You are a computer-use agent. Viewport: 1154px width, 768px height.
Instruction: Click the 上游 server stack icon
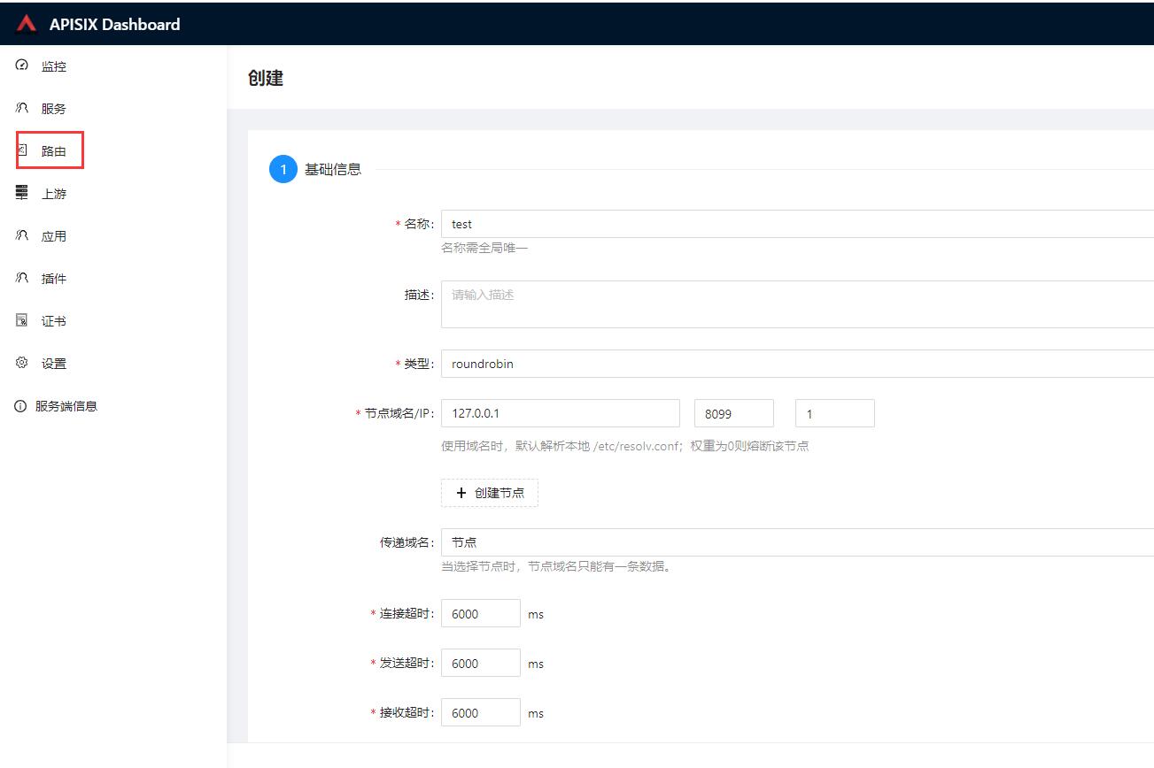coord(22,193)
